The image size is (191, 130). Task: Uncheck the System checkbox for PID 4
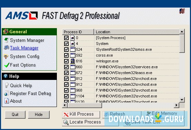[x=66, y=44]
